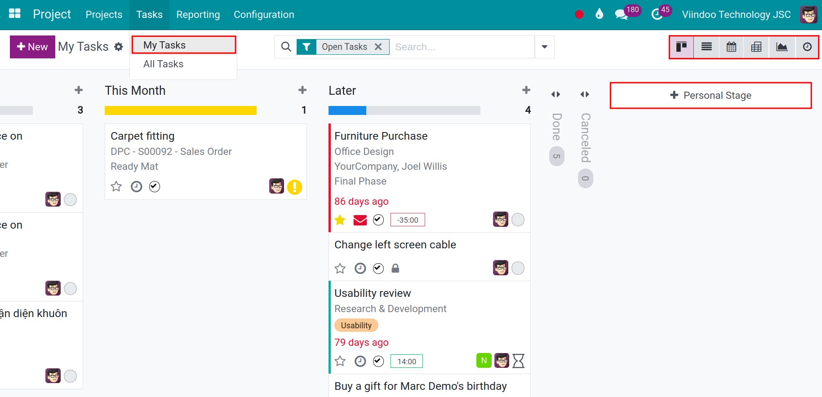The width and height of the screenshot is (822, 397).
Task: Expand the folded Done column
Action: tap(556, 94)
